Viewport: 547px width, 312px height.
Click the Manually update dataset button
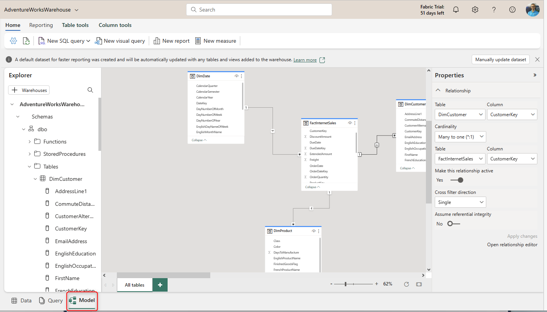500,60
